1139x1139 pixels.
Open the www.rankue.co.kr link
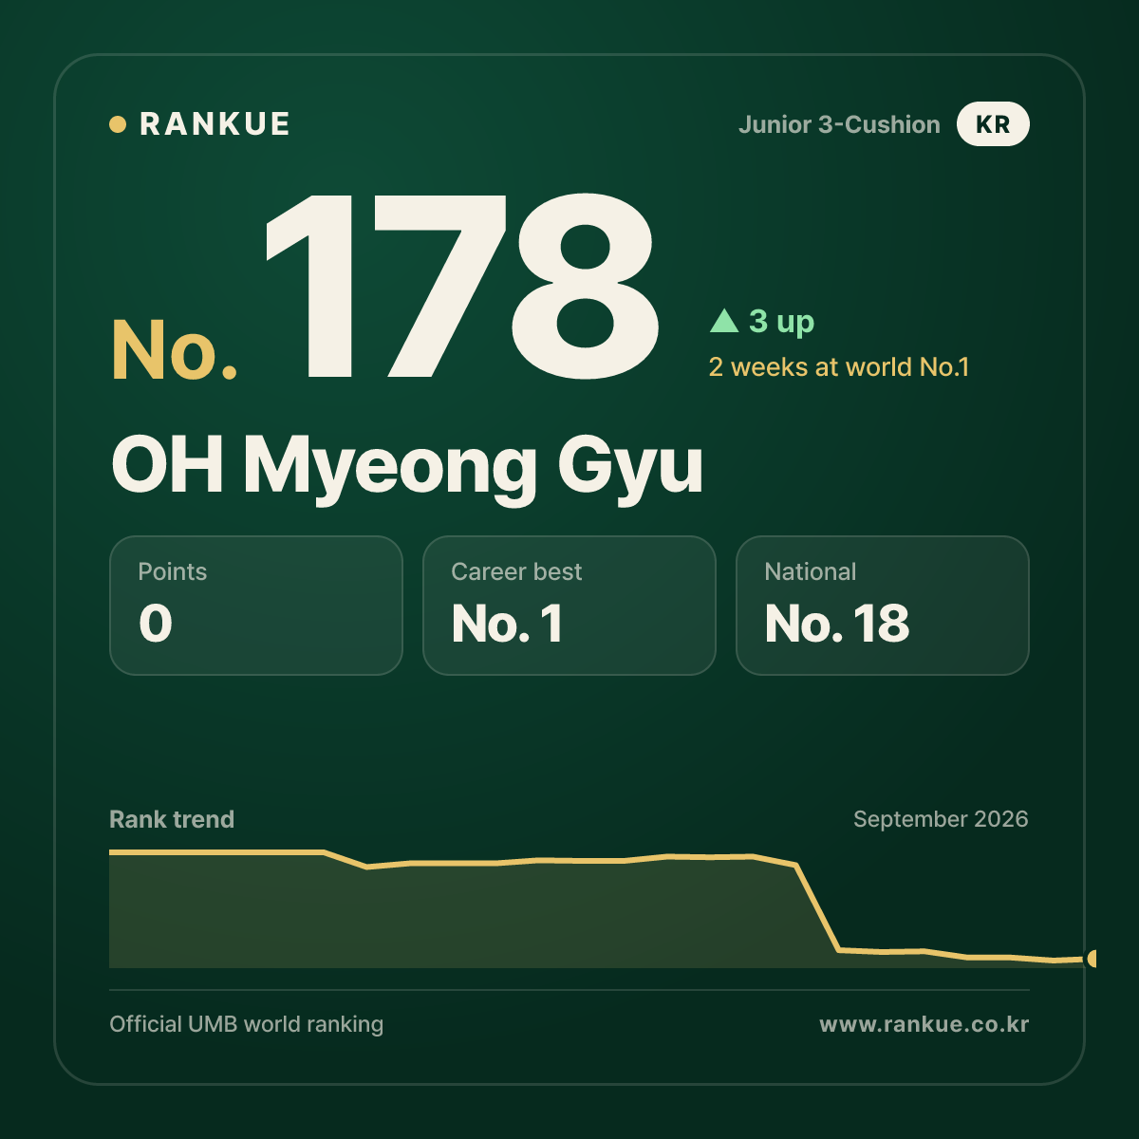coord(924,1024)
